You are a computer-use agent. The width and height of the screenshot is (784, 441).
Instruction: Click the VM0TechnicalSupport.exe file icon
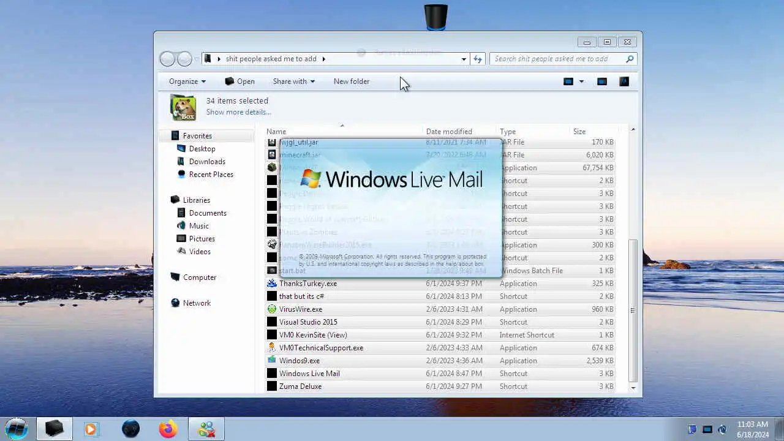[x=272, y=348]
